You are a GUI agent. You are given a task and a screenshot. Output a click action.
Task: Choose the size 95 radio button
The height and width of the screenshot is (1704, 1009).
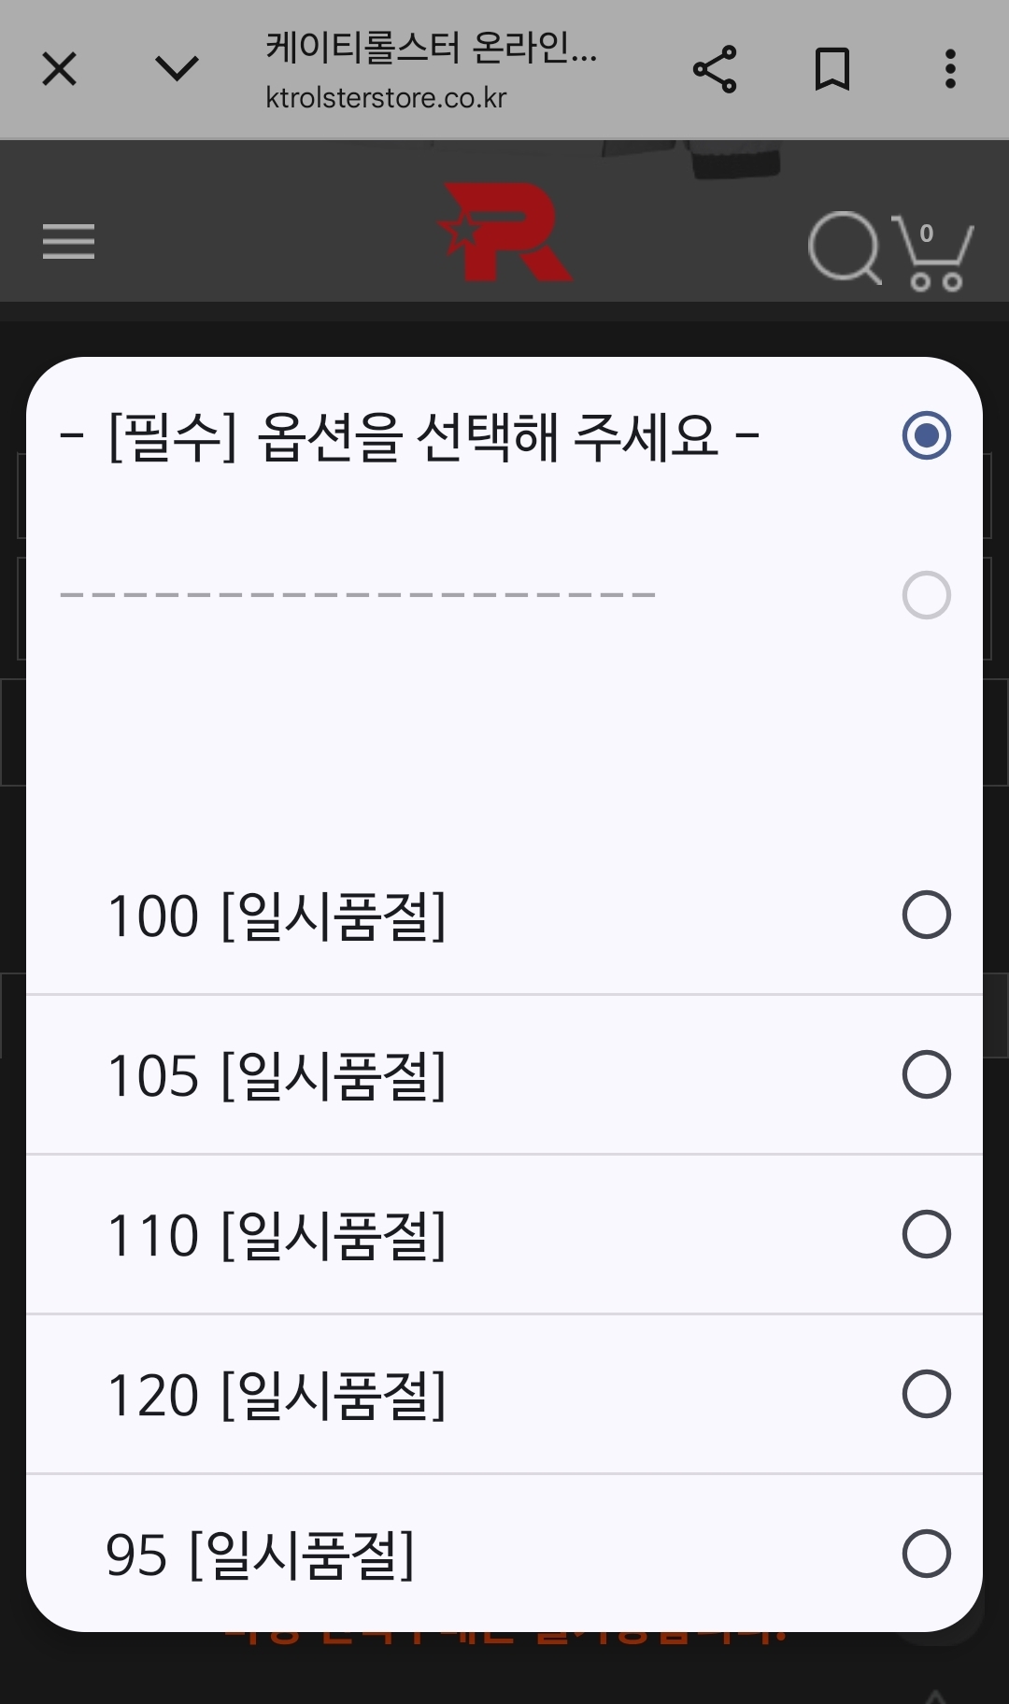pyautogui.click(x=926, y=1554)
